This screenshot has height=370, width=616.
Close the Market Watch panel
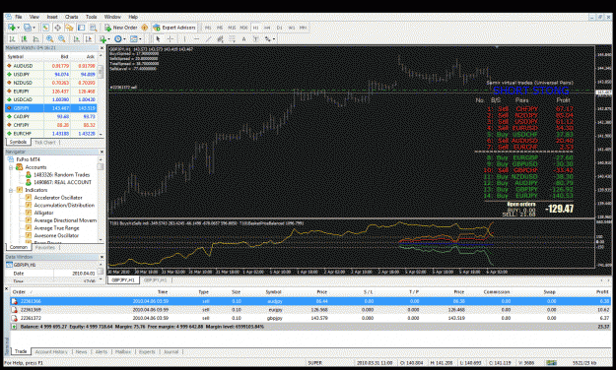pos(102,48)
